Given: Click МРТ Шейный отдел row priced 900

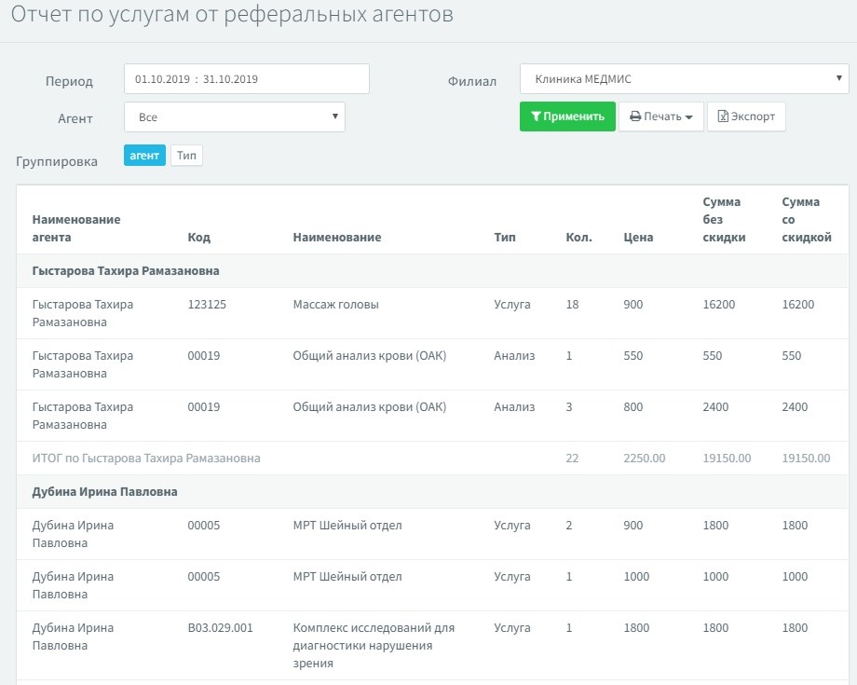Looking at the screenshot, I should pos(432,534).
